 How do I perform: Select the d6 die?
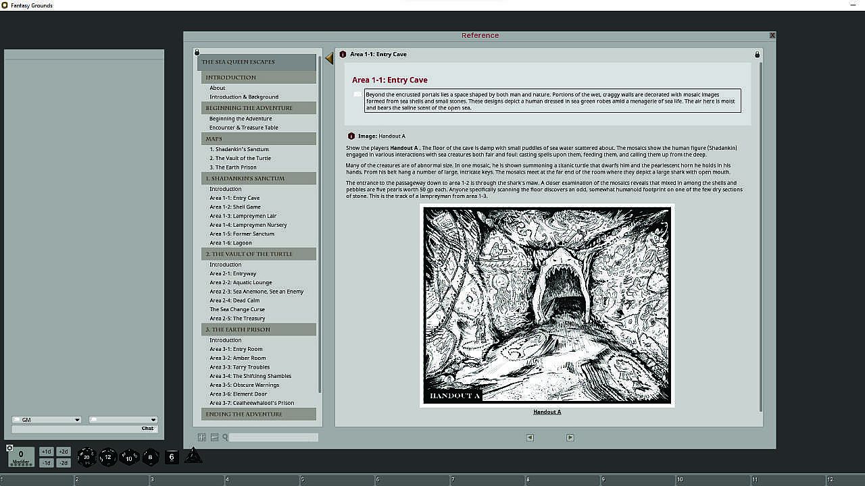pos(172,457)
